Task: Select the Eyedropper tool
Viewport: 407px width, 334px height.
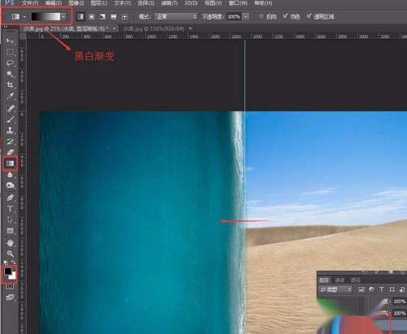Action: pyautogui.click(x=10, y=96)
